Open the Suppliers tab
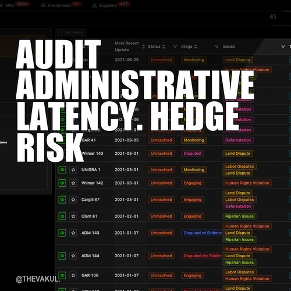The height and width of the screenshot is (291, 291). click(111, 5)
